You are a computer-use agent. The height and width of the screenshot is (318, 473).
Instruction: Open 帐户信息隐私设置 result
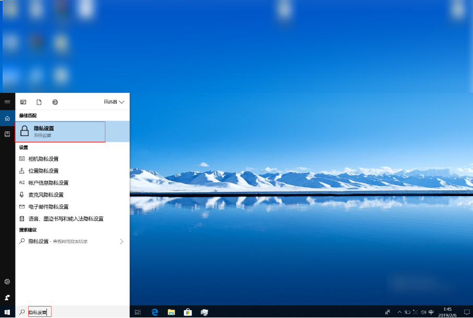tap(48, 183)
